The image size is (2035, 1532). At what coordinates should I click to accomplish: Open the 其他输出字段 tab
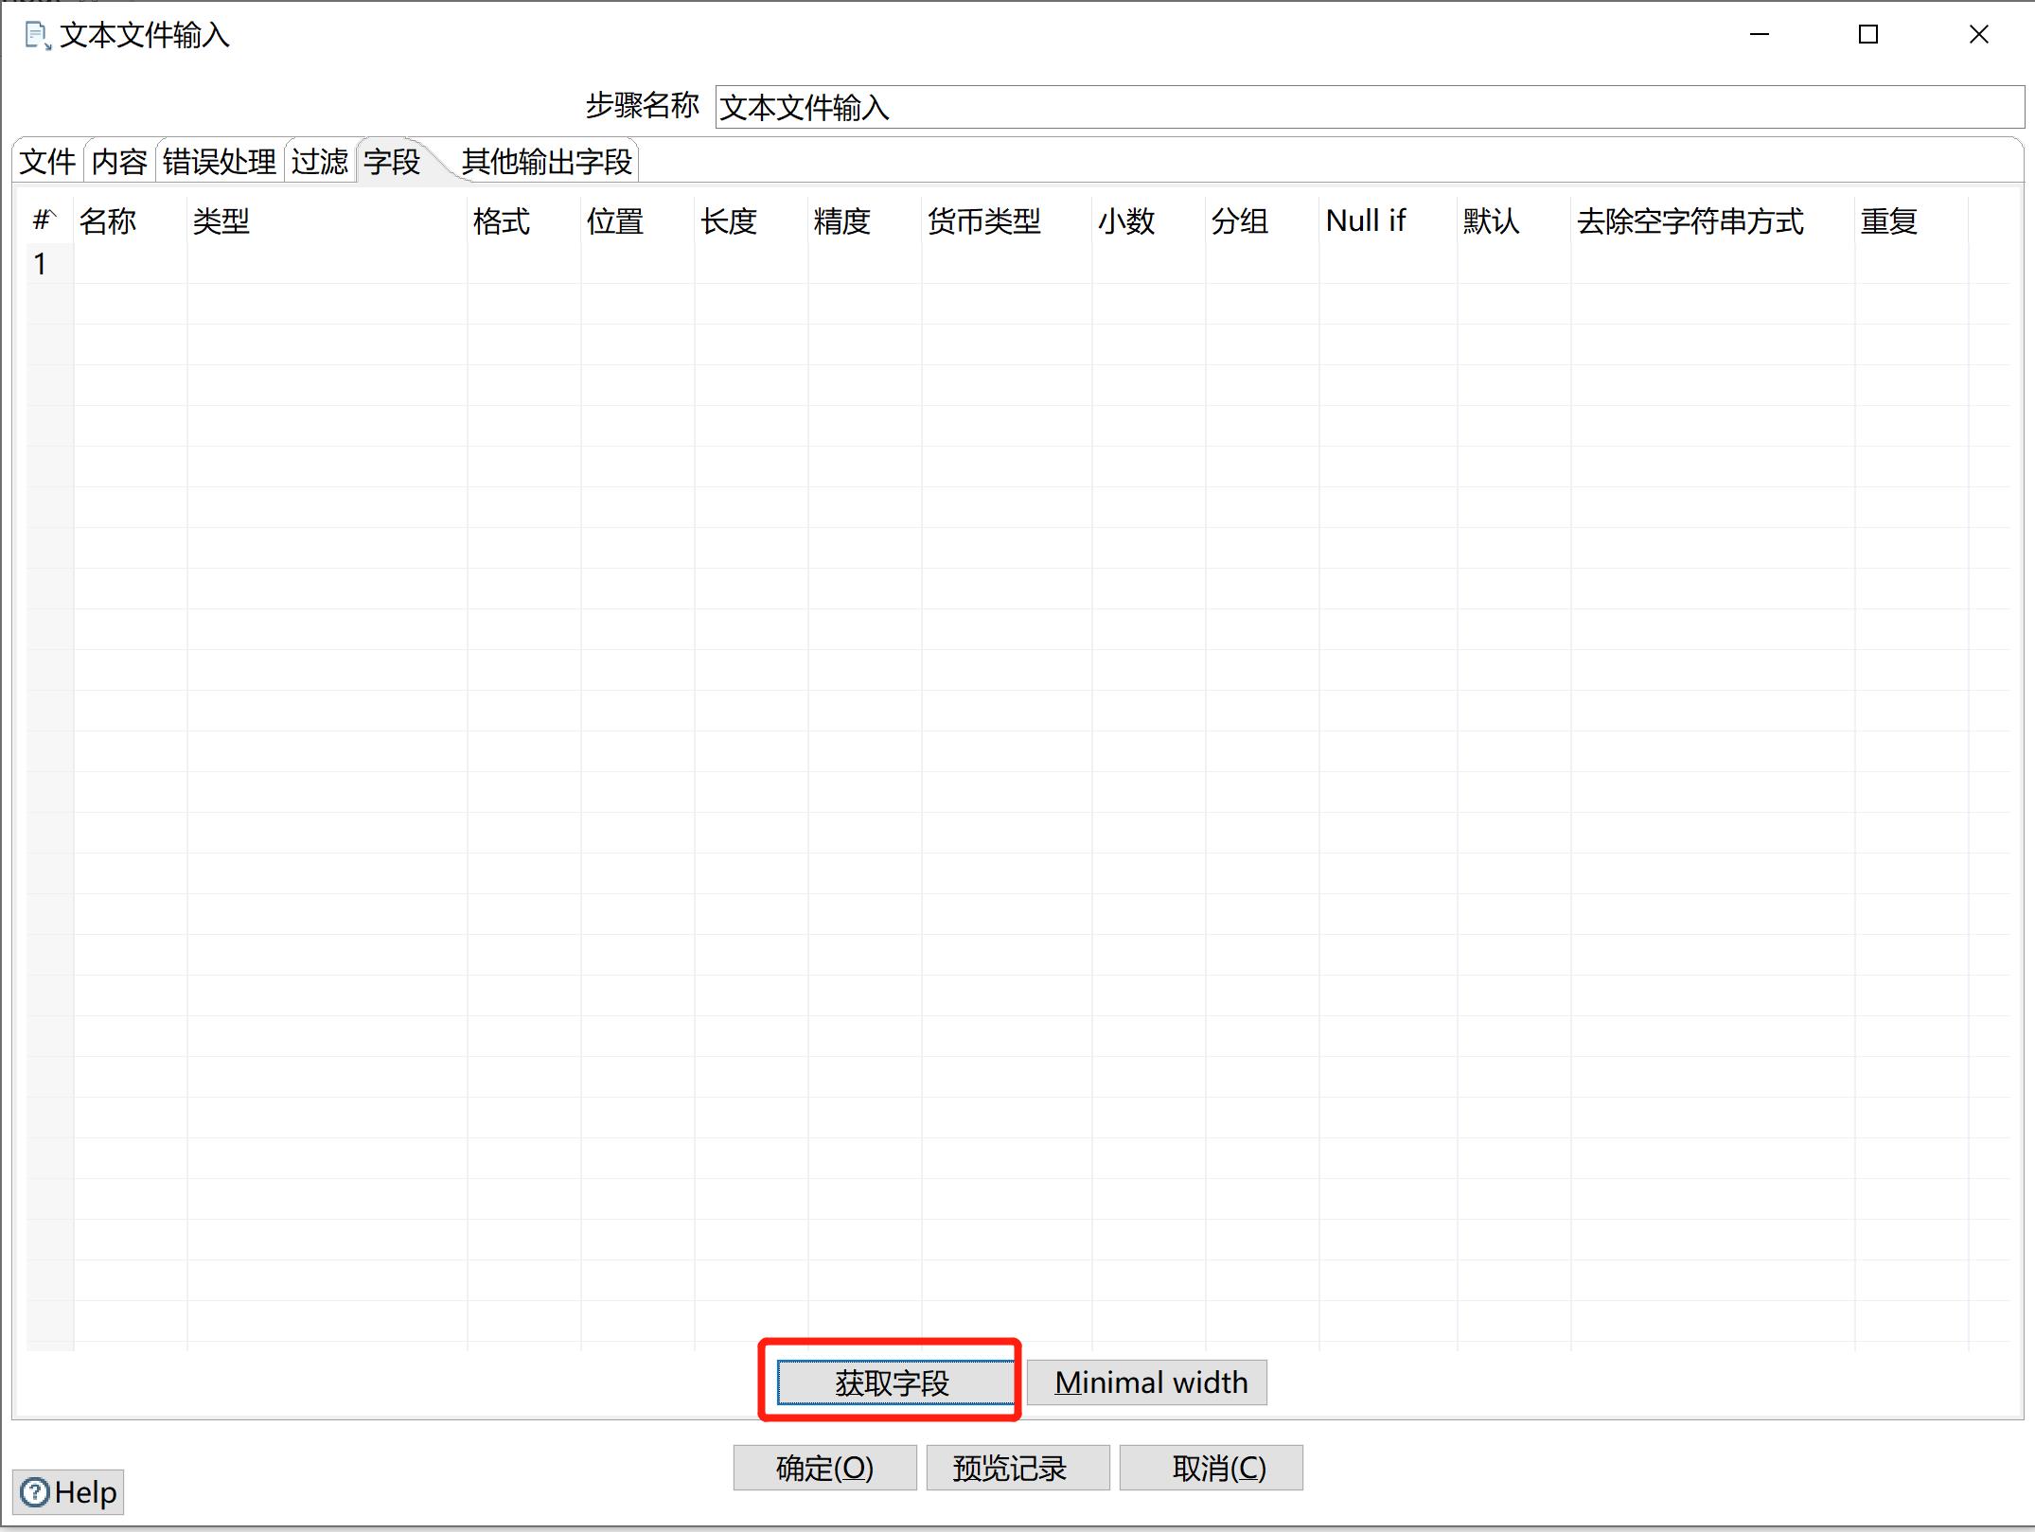(x=546, y=161)
